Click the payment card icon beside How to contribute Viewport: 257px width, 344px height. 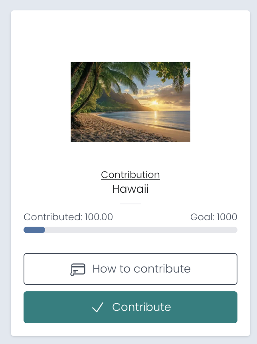click(x=78, y=269)
